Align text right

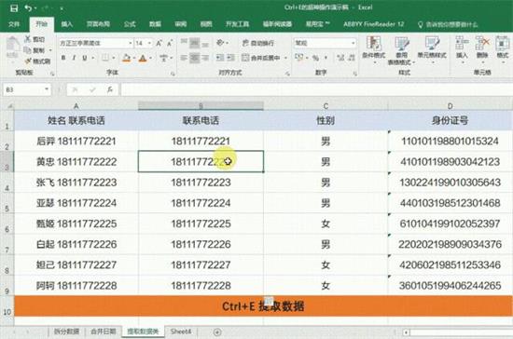[x=205, y=58]
